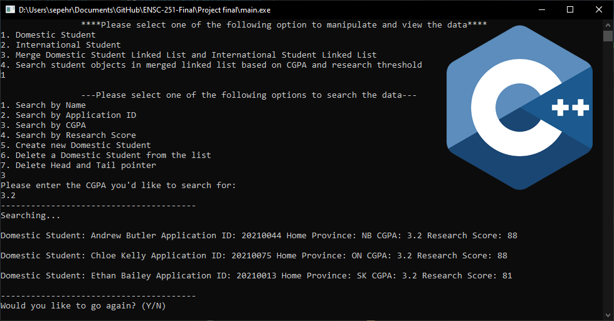Click '7. Delete Head and Tail pointer' line
This screenshot has height=321, width=614.
[78, 166]
